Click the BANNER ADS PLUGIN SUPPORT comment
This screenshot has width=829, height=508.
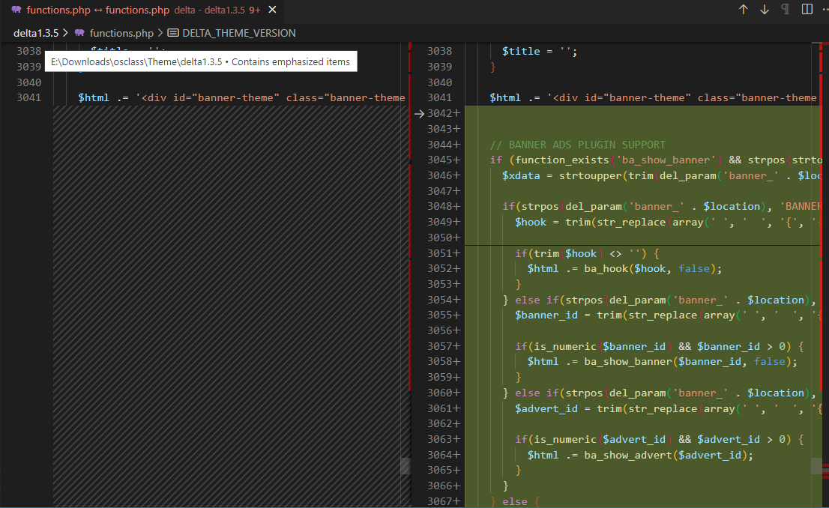[x=577, y=145]
